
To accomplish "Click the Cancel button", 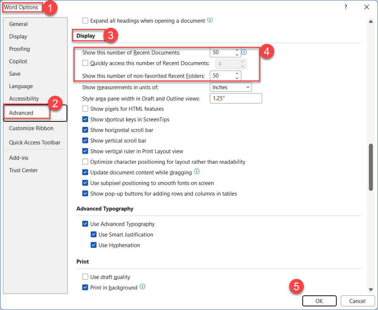I will tap(357, 301).
